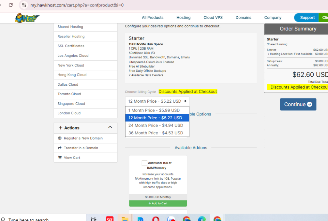Open Singapore Cloud category
The image size is (328, 221).
(x=86, y=104)
